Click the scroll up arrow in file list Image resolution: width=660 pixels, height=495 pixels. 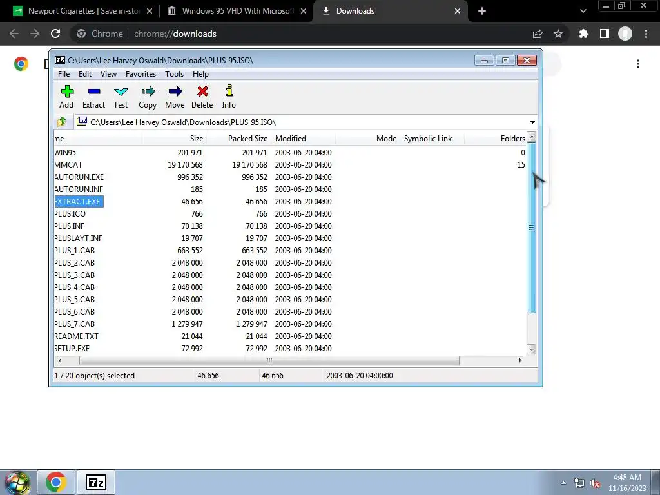[x=532, y=137]
